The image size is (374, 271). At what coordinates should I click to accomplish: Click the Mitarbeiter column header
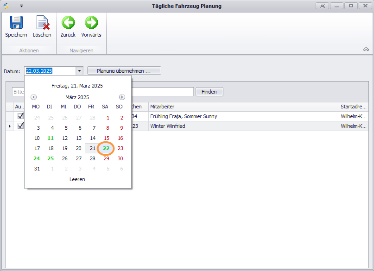[x=243, y=107]
